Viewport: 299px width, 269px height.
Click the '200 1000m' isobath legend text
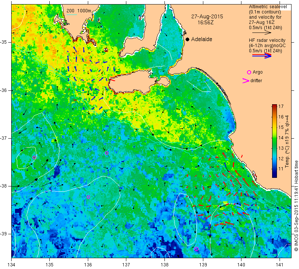[x=79, y=11]
